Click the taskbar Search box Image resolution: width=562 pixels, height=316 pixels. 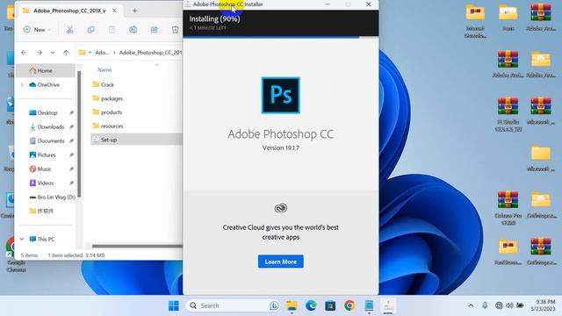[233, 305]
